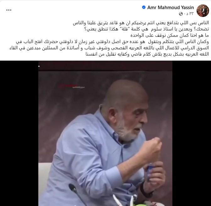Open Amr Mahmoud Yassin's profile picture
The image size is (211, 206).
coord(203,10)
